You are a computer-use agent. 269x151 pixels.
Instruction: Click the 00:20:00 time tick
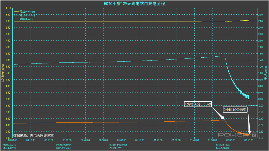coord(49,141)
